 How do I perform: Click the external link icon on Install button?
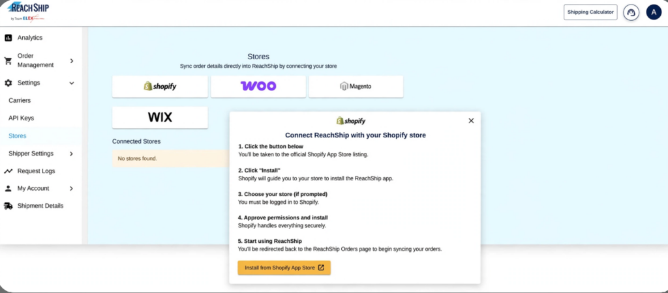(321, 268)
